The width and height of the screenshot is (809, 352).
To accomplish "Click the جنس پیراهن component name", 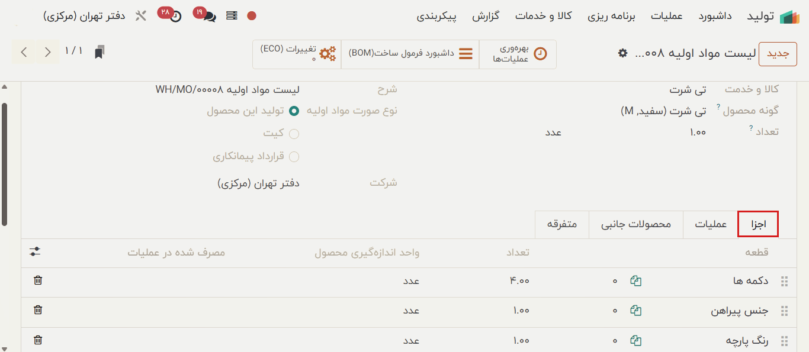I will click(x=740, y=311).
